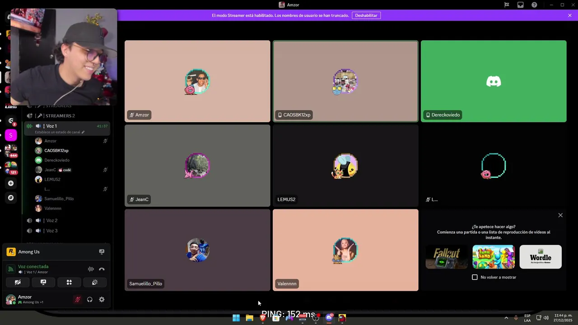Viewport: 578px width, 325px height.
Task: Select Samuelillo_Pillo's video tile
Action: point(197,250)
